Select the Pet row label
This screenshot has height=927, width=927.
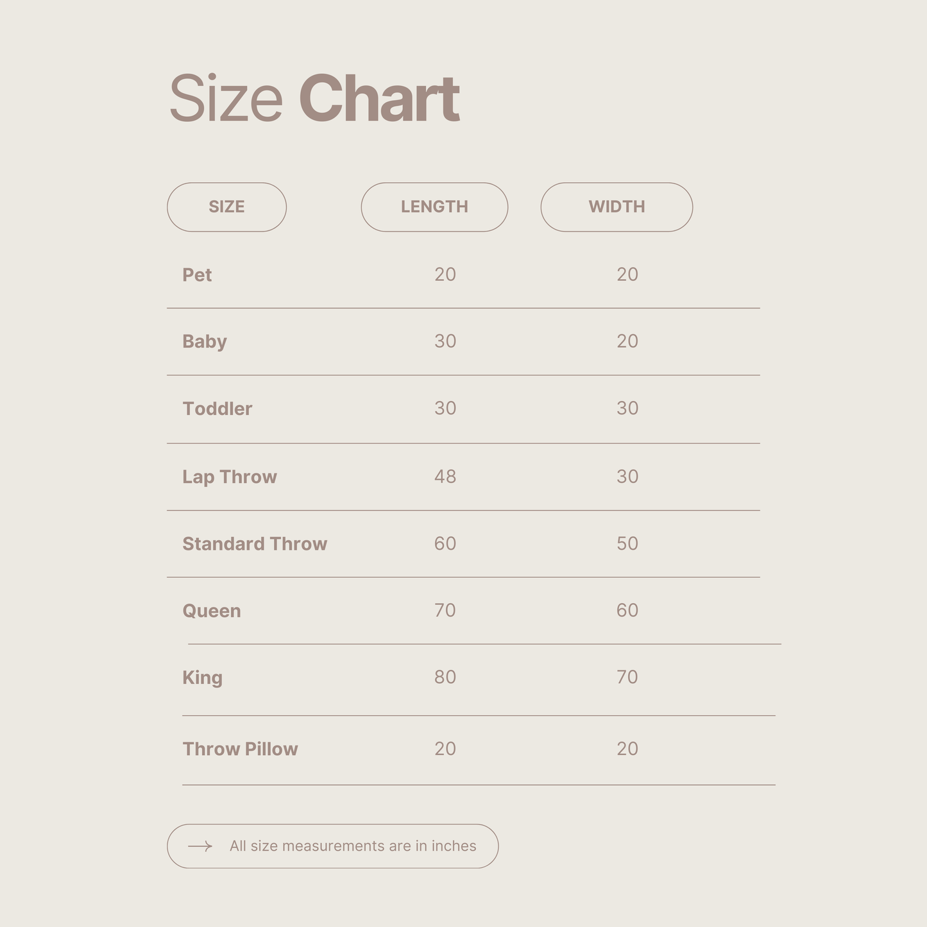(x=197, y=275)
